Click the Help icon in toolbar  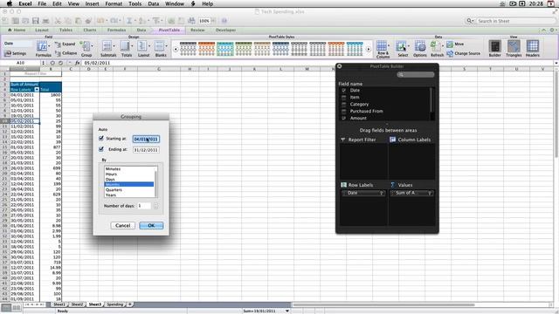pos(224,21)
